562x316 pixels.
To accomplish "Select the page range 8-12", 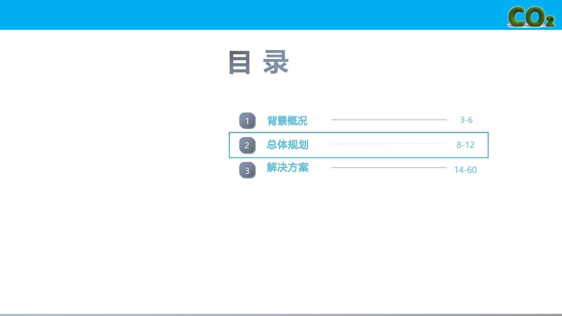I will click(x=465, y=145).
